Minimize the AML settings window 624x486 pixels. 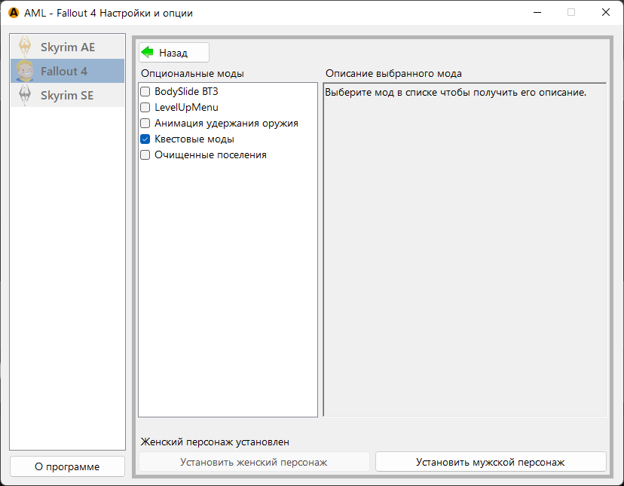[537, 13]
